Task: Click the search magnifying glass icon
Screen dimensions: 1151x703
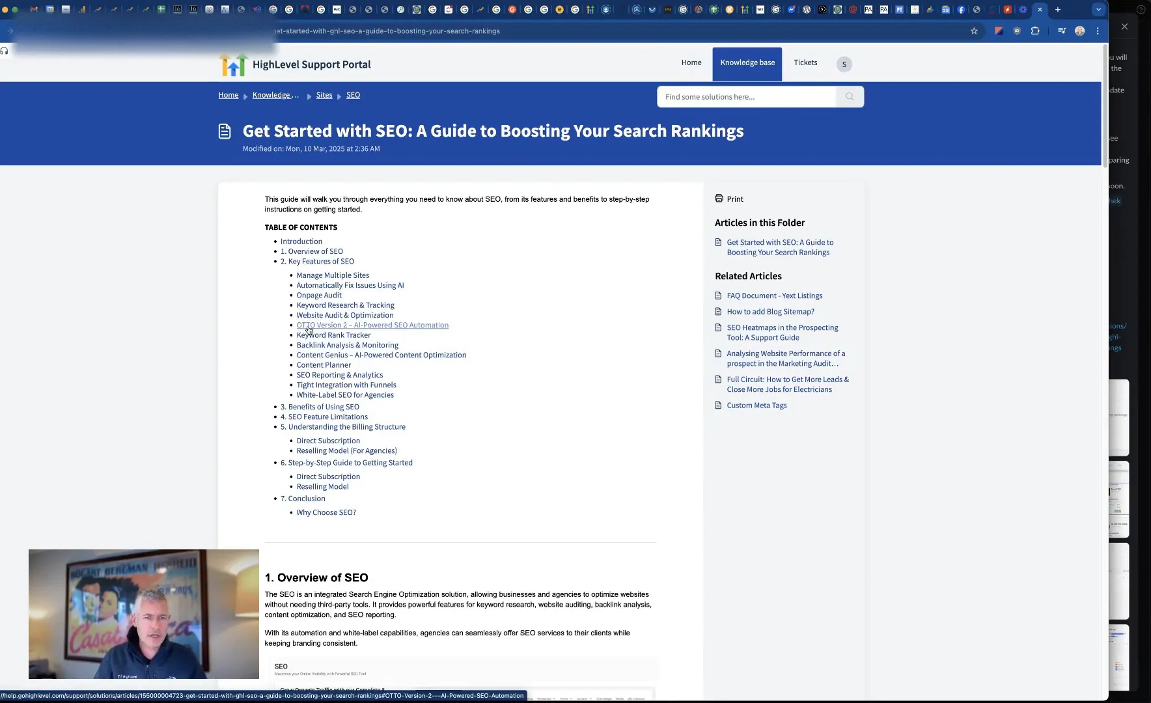Action: click(848, 96)
